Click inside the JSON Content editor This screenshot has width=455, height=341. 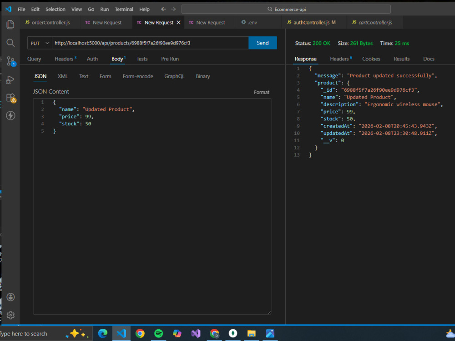pos(152,206)
